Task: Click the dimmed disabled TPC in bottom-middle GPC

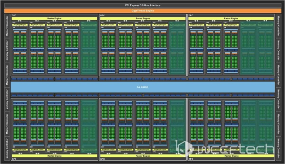Action: pos(176,125)
